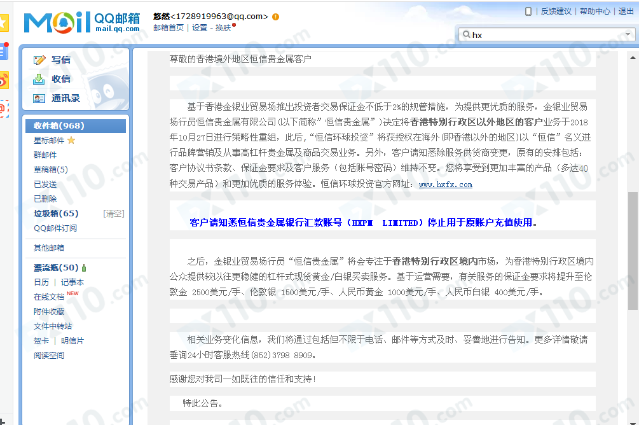Open 日历 calendar
This screenshot has height=425, width=639.
click(x=41, y=282)
